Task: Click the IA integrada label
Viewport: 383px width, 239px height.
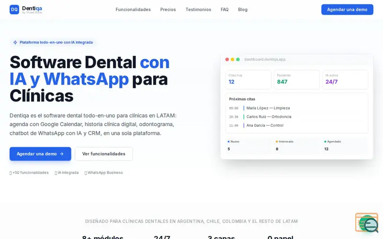Action: pos(67,173)
